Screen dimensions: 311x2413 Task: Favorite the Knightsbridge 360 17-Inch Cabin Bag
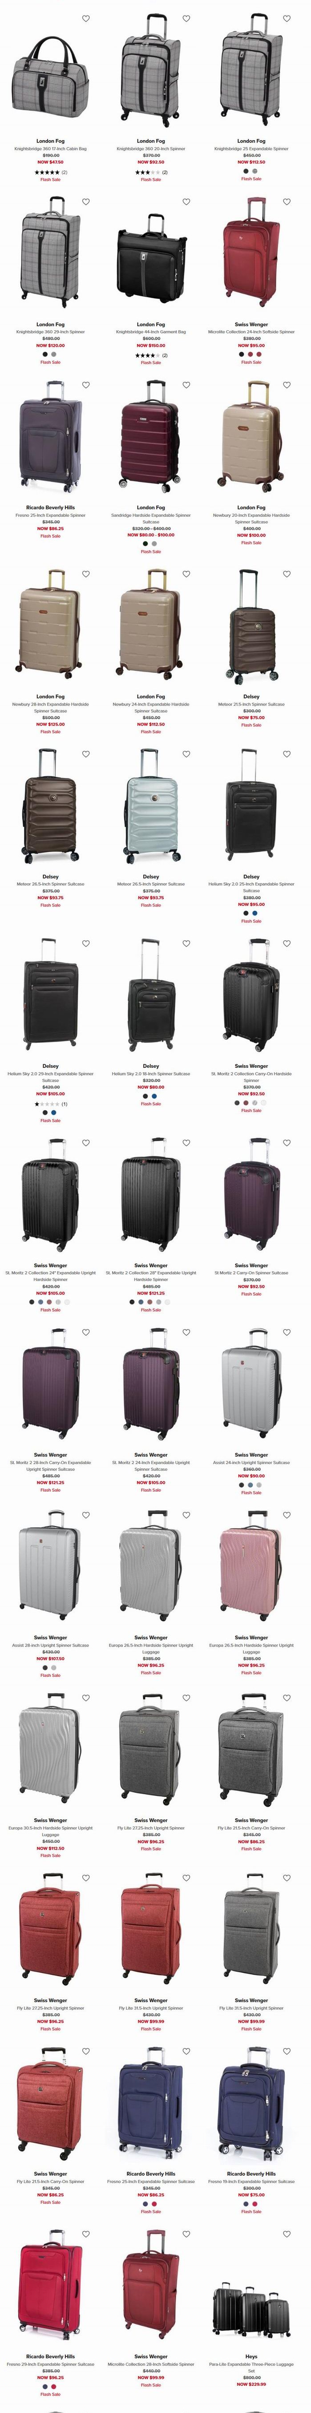tap(85, 19)
